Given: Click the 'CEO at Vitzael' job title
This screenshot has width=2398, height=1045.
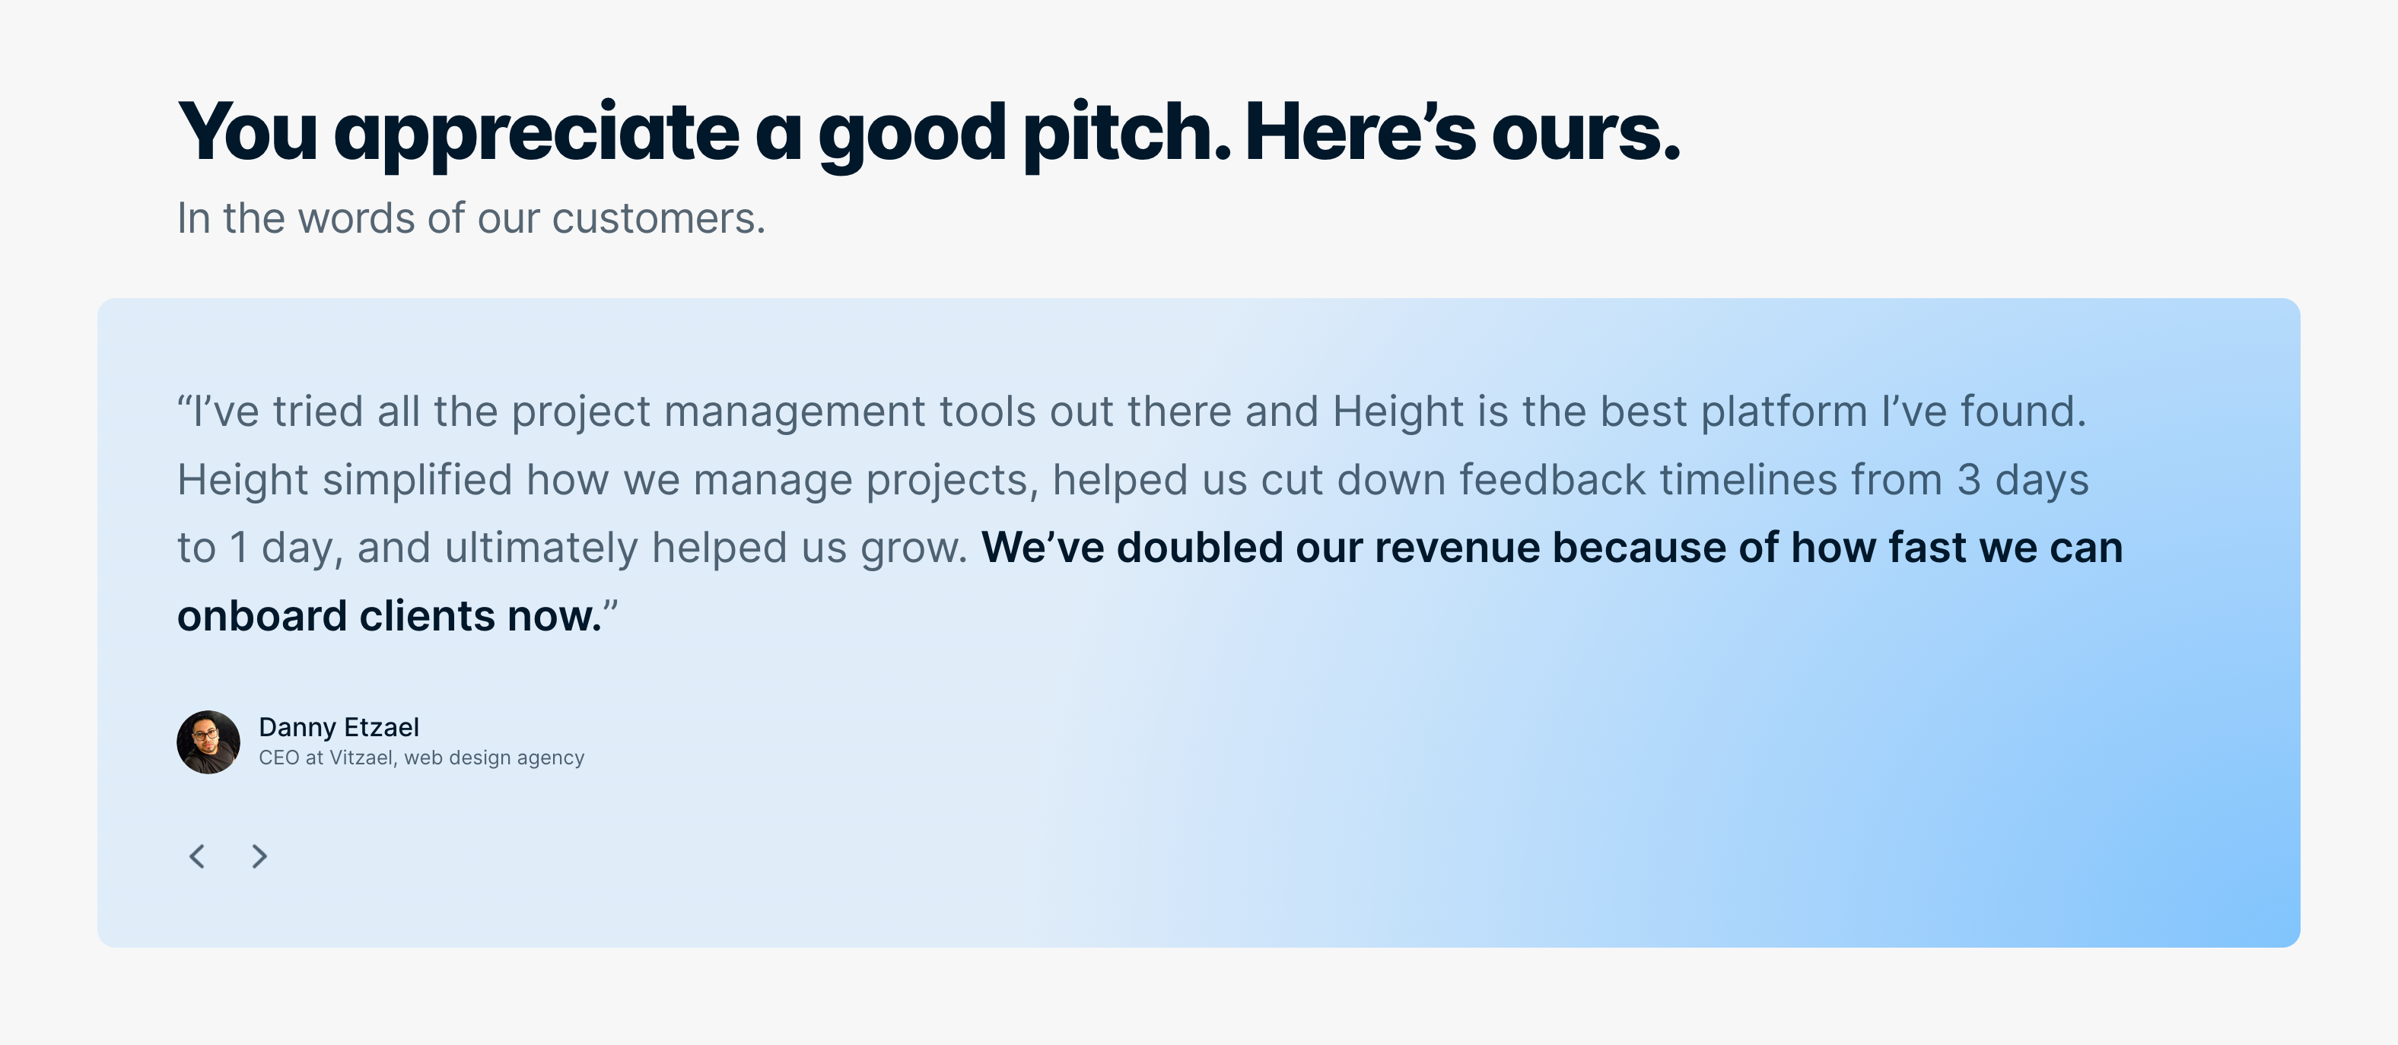Looking at the screenshot, I should click(326, 758).
